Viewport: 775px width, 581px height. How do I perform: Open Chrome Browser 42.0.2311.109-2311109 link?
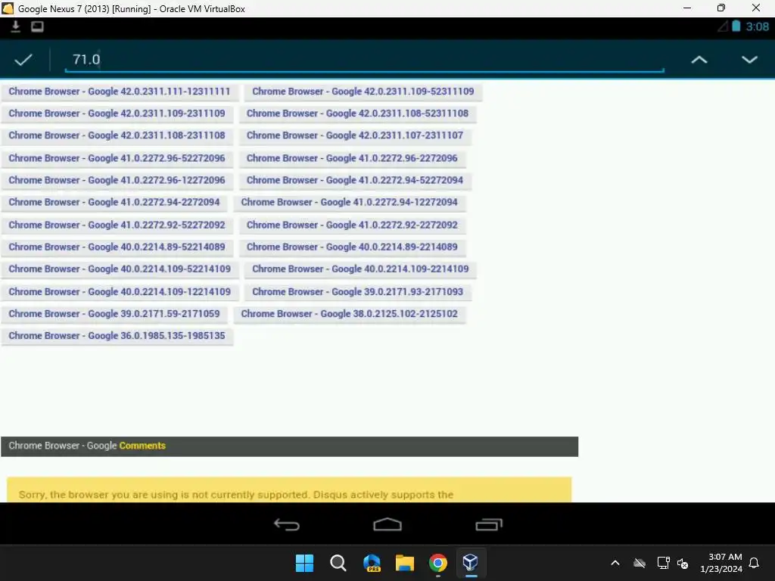pos(117,113)
